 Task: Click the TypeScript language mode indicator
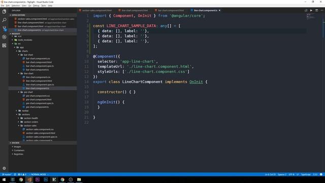pyautogui.click(x=306, y=174)
